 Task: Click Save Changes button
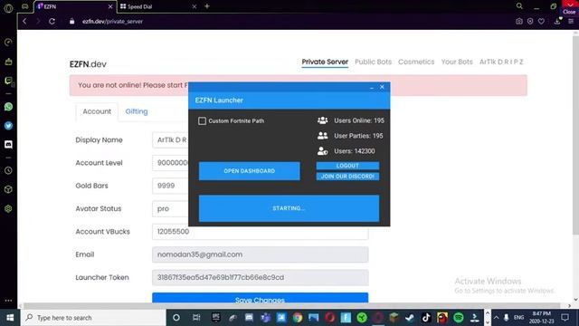[260, 298]
